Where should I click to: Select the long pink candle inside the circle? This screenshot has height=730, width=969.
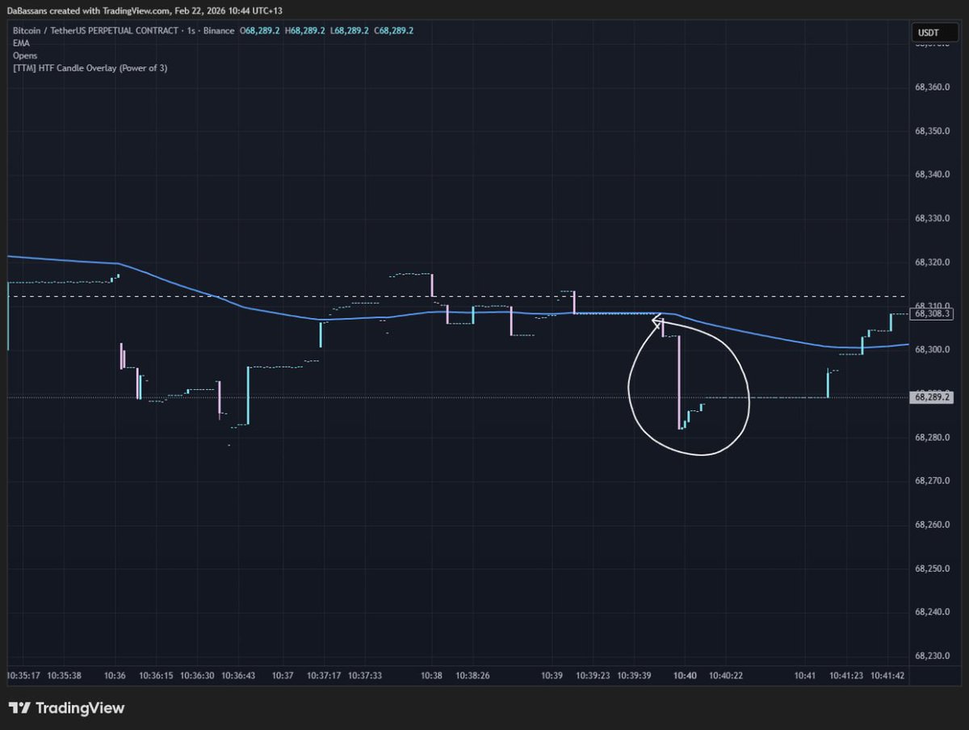pyautogui.click(x=678, y=380)
